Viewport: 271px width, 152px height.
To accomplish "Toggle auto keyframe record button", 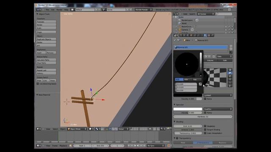I will click(169, 146).
